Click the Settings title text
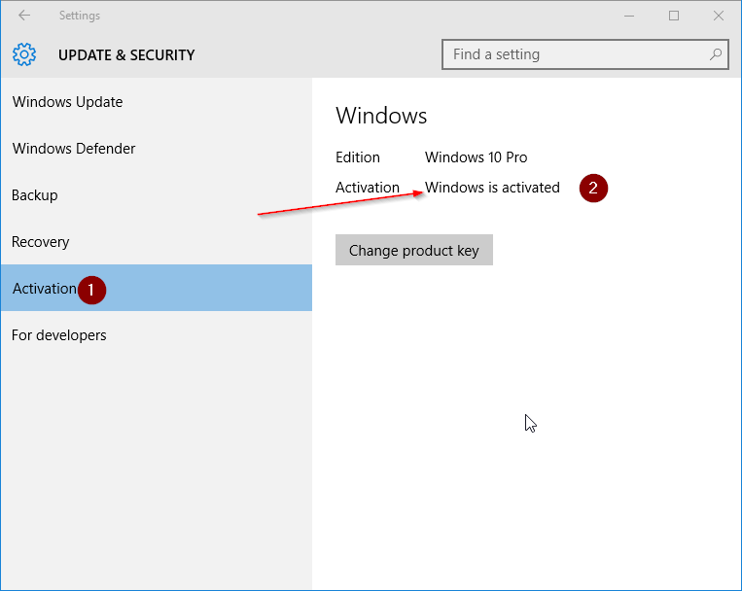Image resolution: width=742 pixels, height=591 pixels. [80, 16]
